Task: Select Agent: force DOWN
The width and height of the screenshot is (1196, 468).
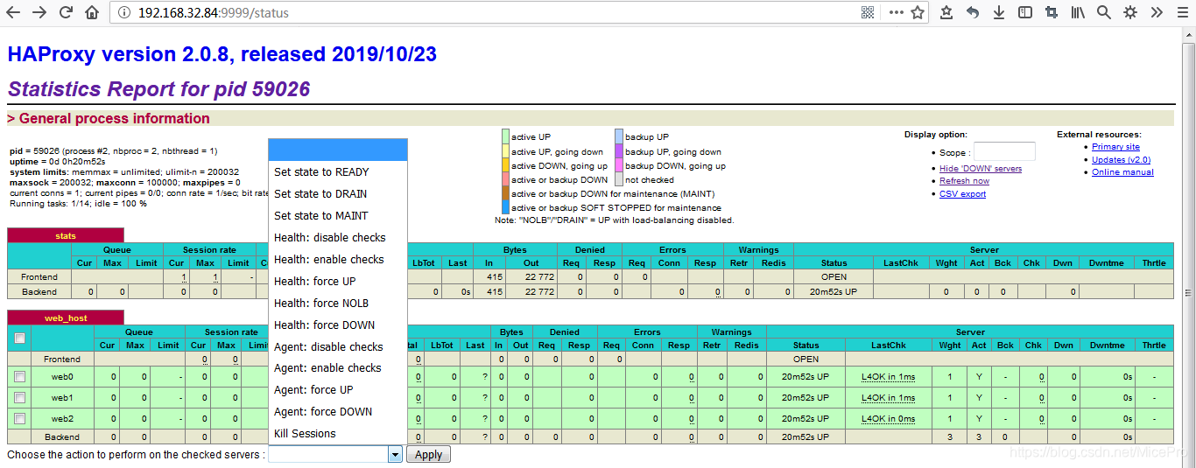Action: tap(338, 412)
